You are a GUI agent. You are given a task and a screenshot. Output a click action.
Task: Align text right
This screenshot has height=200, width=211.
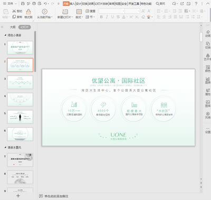pyautogui.click(x=170, y=17)
